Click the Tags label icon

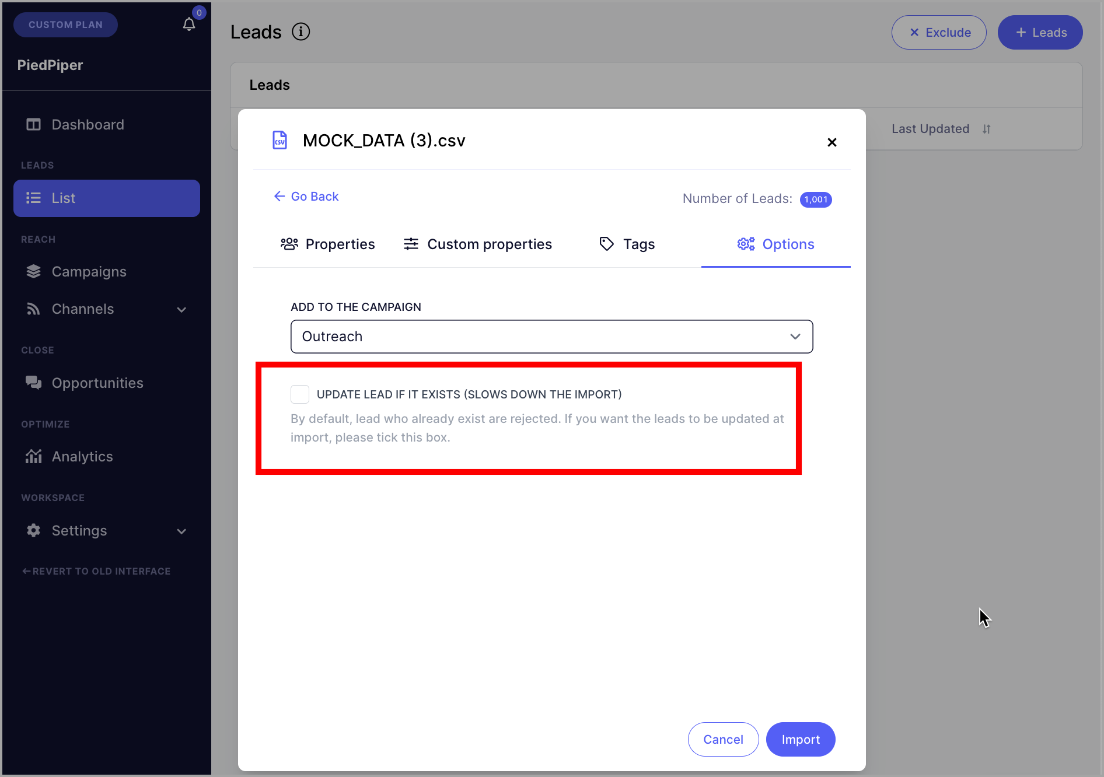[x=607, y=244]
